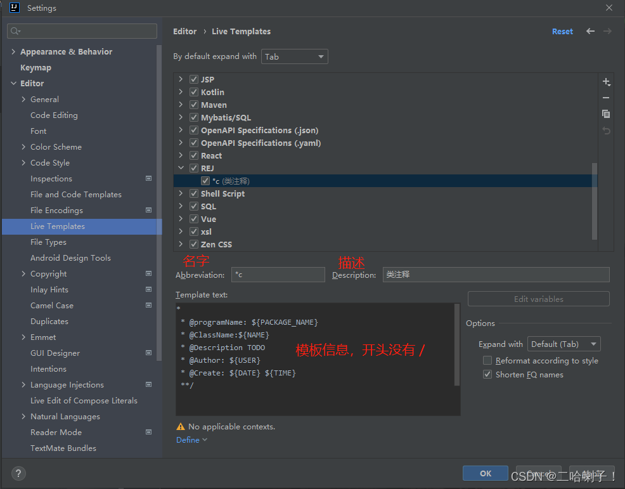The image size is (625, 489).
Task: Disable Shorten FQ names option
Action: 487,375
